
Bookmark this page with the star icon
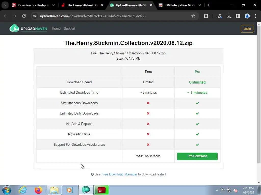point(193,16)
